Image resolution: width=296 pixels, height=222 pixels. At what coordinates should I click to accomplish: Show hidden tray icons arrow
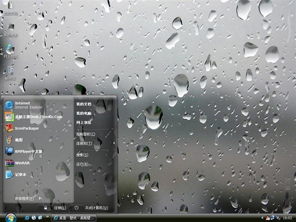point(262,218)
